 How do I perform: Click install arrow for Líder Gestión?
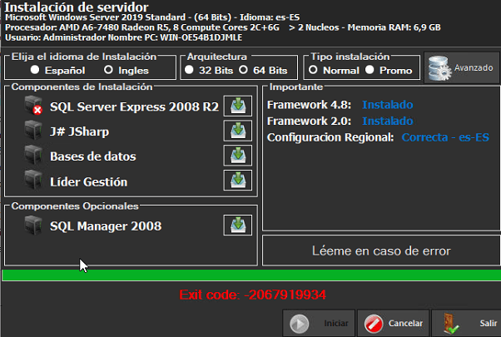(x=238, y=181)
